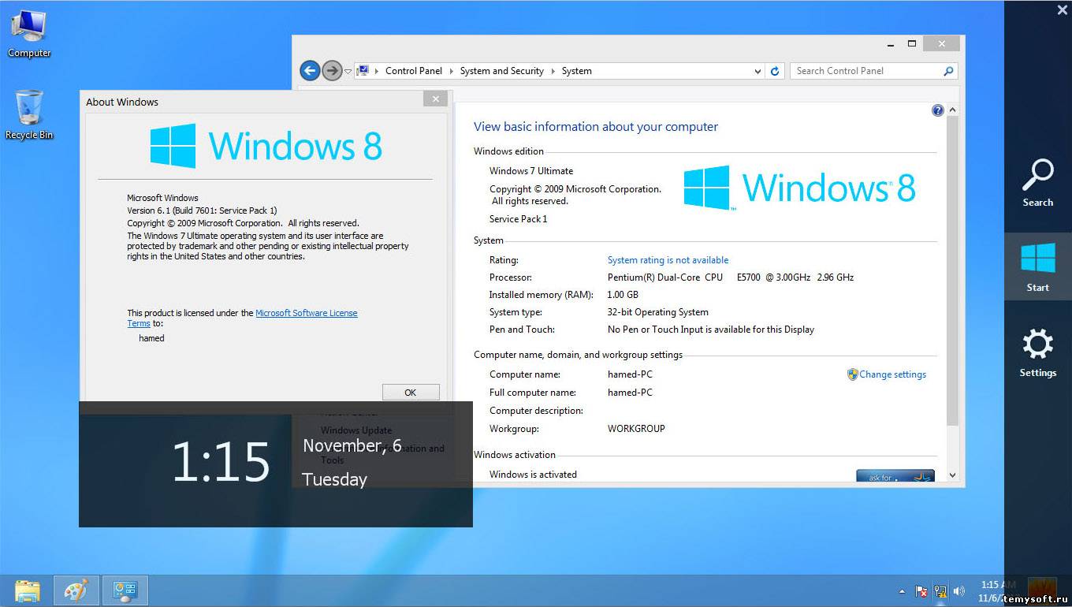Open the help question mark icon
This screenshot has width=1072, height=607.
pos(937,110)
